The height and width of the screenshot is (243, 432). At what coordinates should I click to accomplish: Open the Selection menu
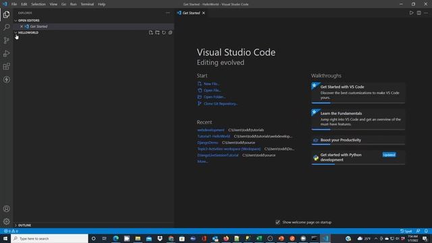pyautogui.click(x=38, y=4)
